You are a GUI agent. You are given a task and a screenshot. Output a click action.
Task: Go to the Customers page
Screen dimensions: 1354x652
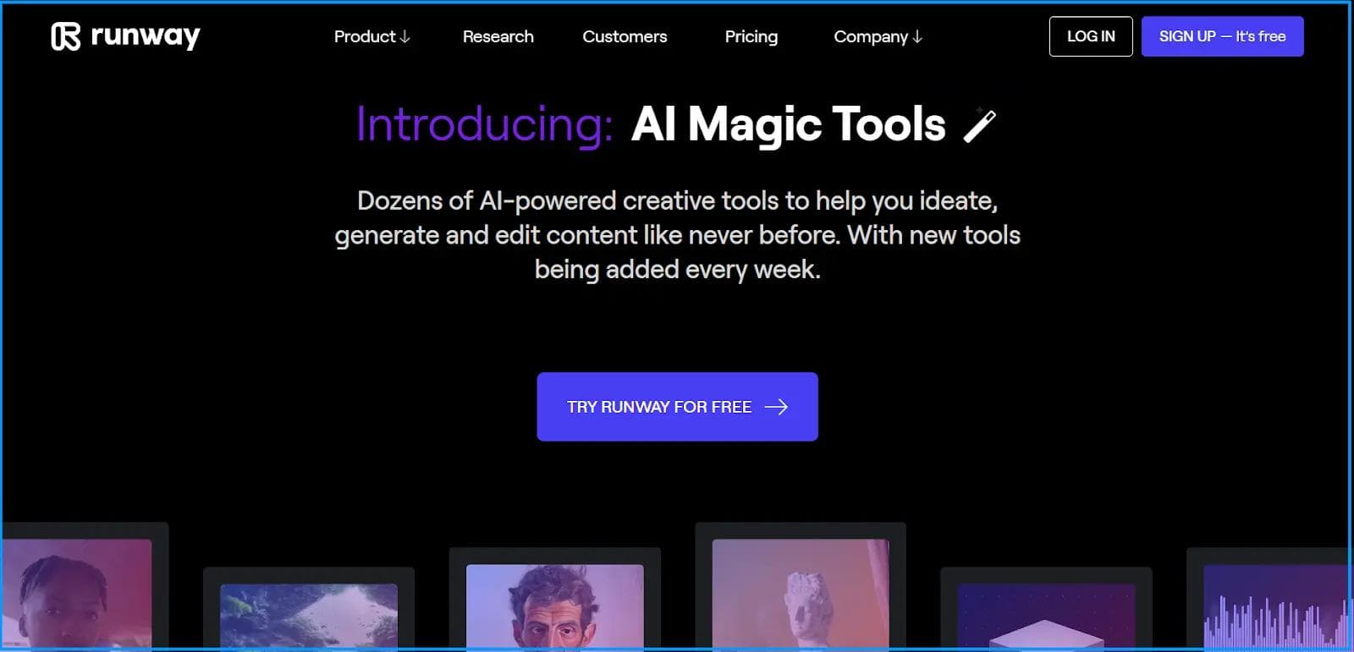pyautogui.click(x=625, y=36)
